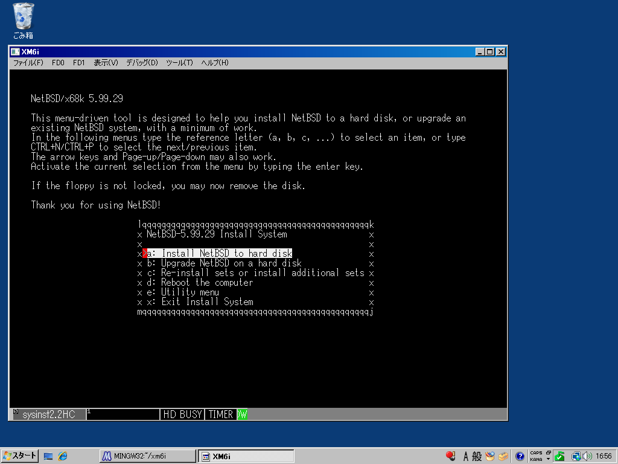Minimize the XM6i window

tap(480, 52)
